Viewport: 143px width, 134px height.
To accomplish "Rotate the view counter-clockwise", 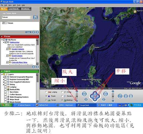I will (x=84, y=94).
